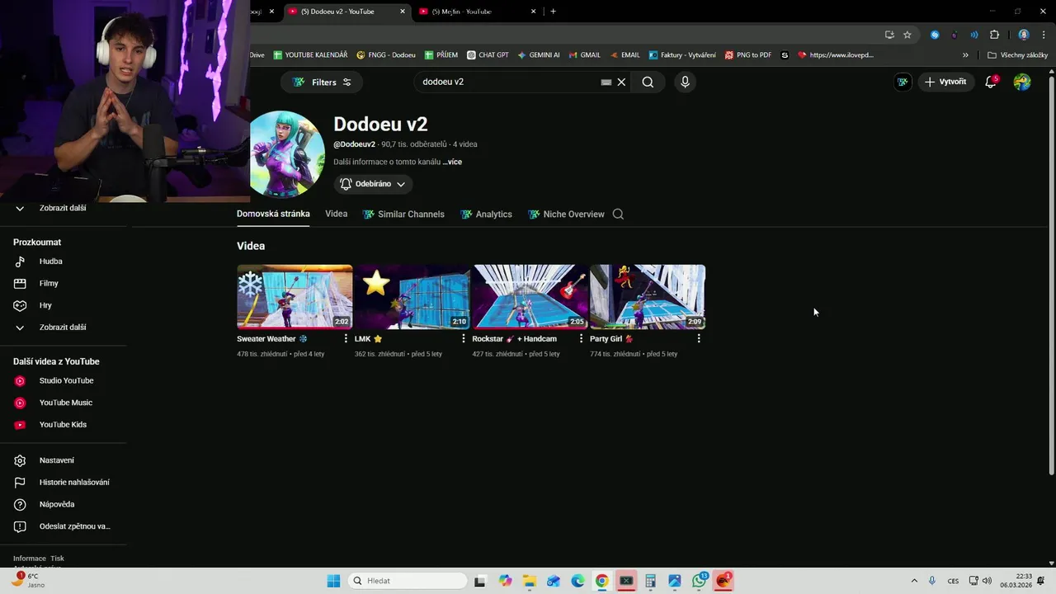1056x594 pixels.
Task: Click the channel search magnifier icon
Action: click(x=618, y=214)
